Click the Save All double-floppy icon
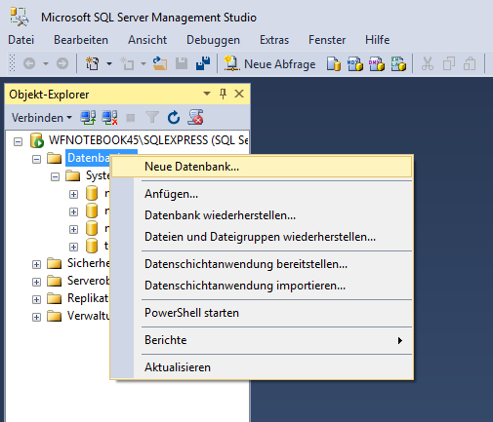The height and width of the screenshot is (422, 493). [203, 63]
